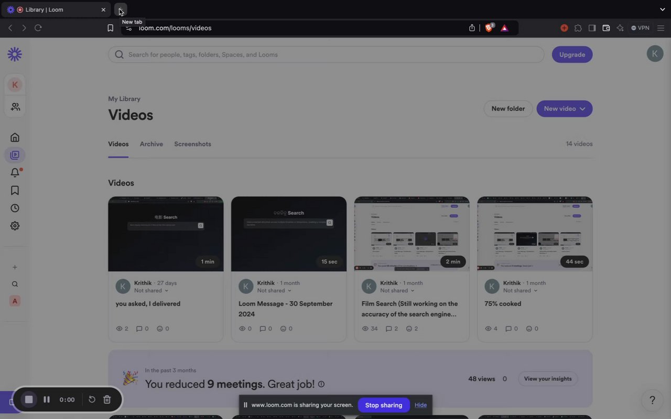Open the K profile avatar at top right

click(x=655, y=53)
